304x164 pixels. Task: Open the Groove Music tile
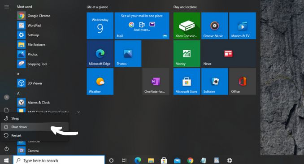(x=215, y=26)
